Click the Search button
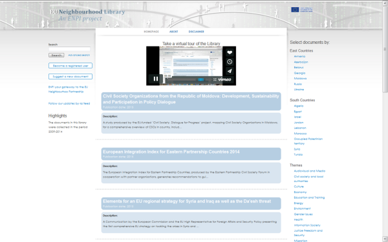 click(x=56, y=55)
